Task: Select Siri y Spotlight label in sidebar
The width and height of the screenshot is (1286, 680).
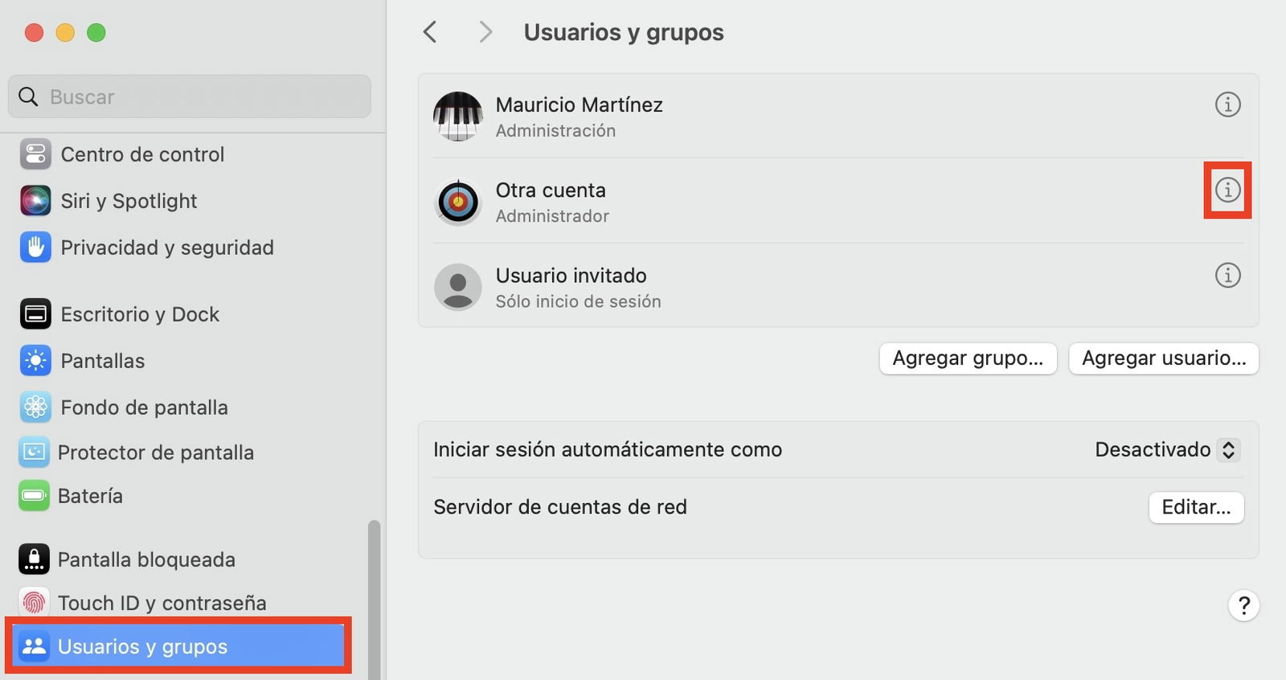Action: point(129,201)
